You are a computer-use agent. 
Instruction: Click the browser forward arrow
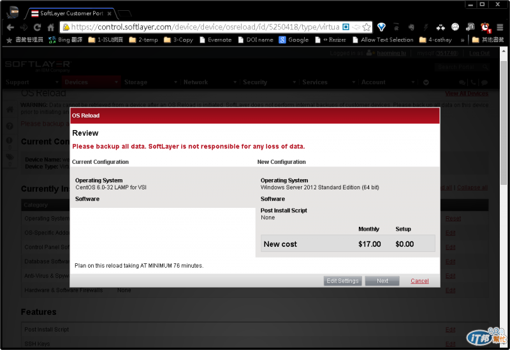pyautogui.click(x=24, y=27)
